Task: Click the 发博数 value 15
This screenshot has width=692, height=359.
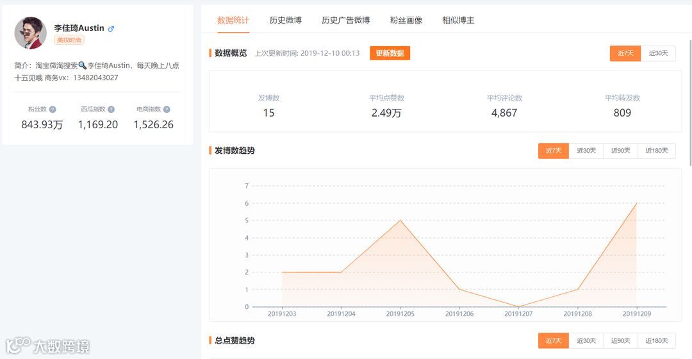Action: click(x=268, y=113)
